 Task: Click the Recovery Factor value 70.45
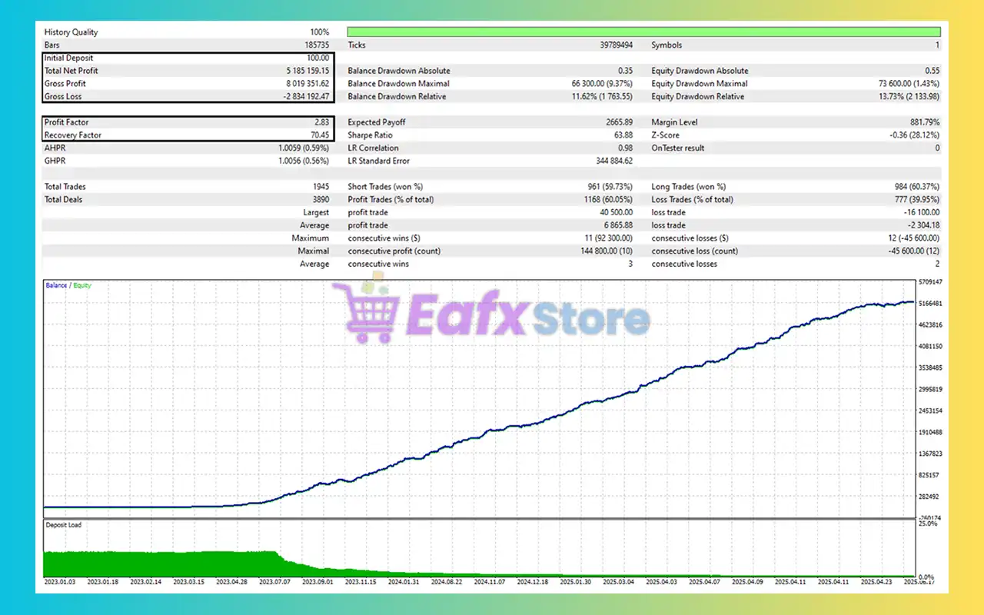point(318,135)
